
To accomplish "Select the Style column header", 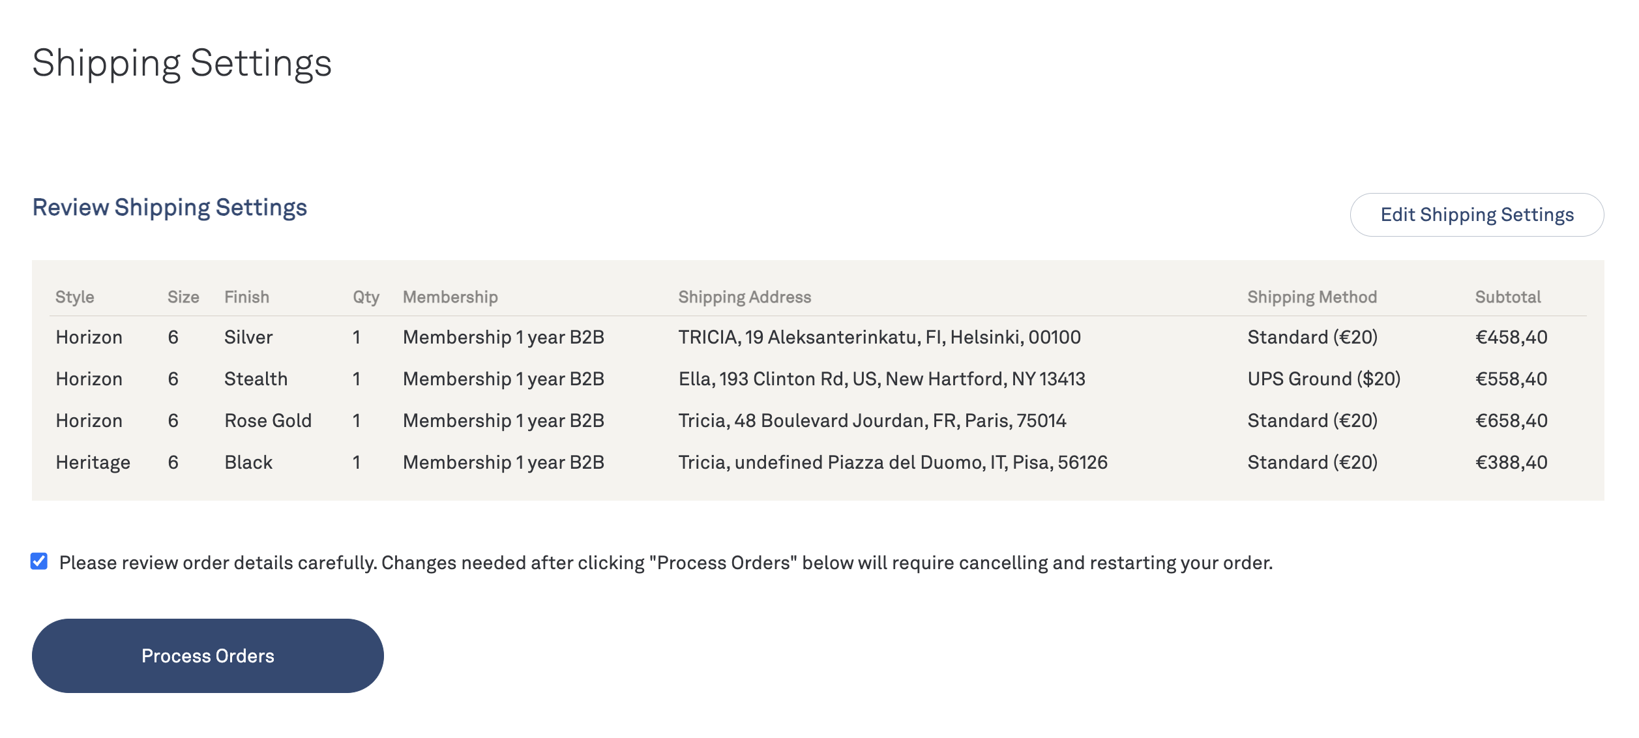I will pyautogui.click(x=75, y=297).
